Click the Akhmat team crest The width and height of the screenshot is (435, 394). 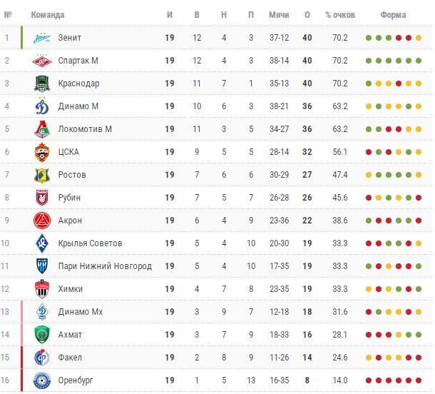(42, 335)
